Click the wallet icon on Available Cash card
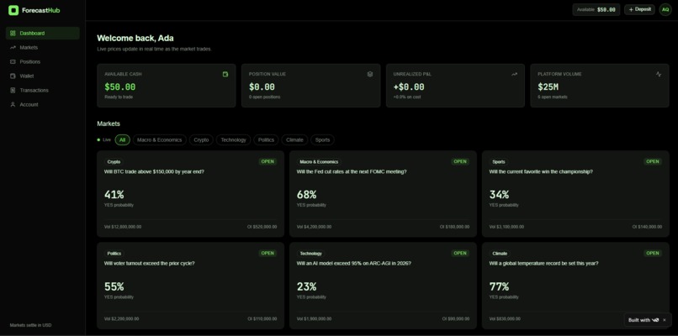 click(225, 74)
